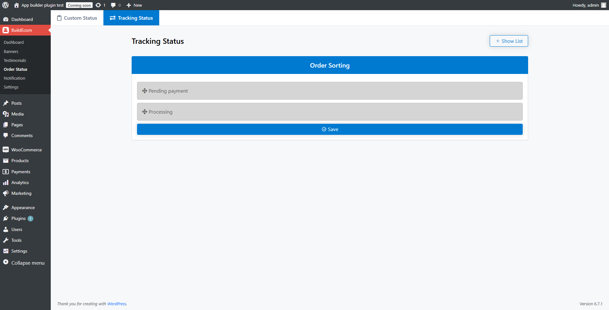Click the move icon beside Processing
Screen dimensions: 609x310
click(145, 112)
